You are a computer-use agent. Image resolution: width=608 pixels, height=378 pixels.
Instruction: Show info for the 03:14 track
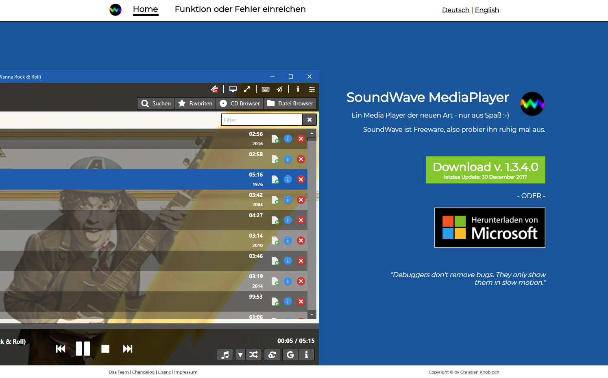pyautogui.click(x=288, y=240)
